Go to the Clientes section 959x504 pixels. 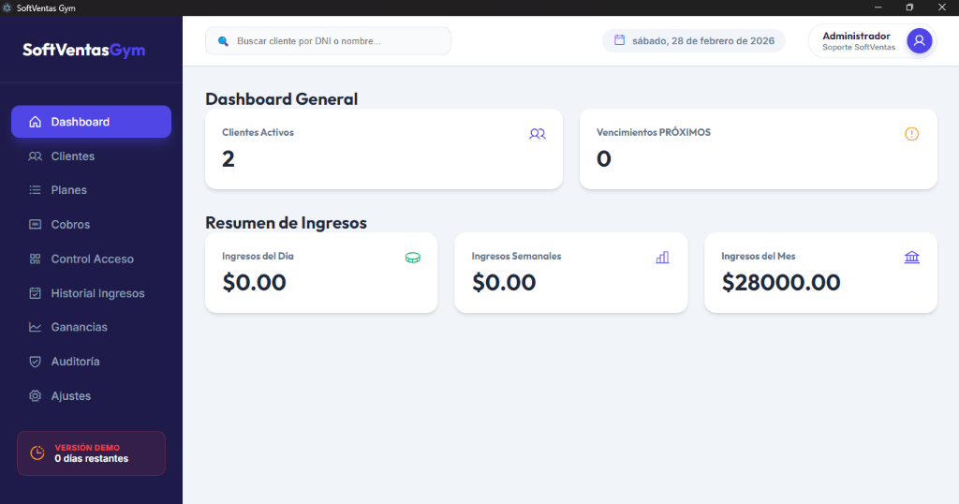pyautogui.click(x=91, y=156)
